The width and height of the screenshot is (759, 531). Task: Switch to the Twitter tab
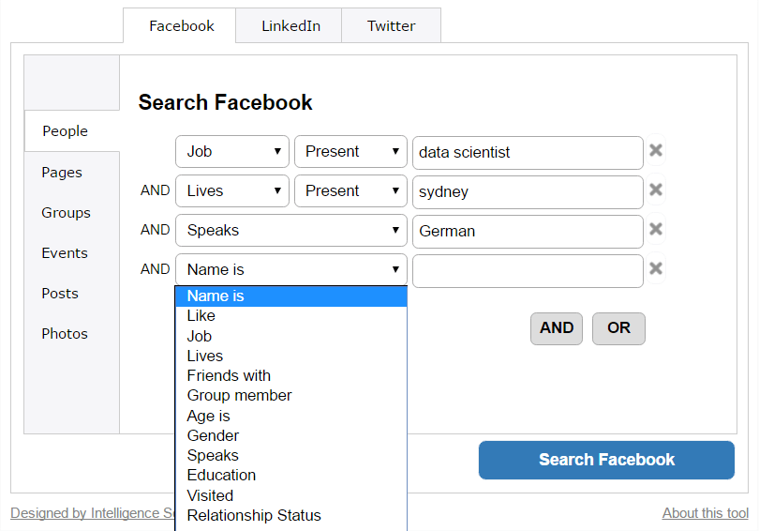(391, 25)
